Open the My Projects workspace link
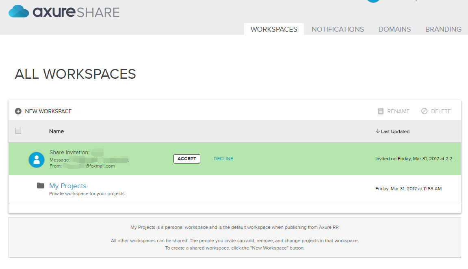Viewport: 468px width, 269px height. [x=68, y=186]
